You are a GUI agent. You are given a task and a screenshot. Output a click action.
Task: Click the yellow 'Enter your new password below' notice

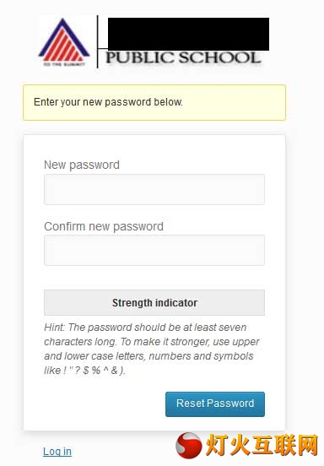pyautogui.click(x=154, y=102)
